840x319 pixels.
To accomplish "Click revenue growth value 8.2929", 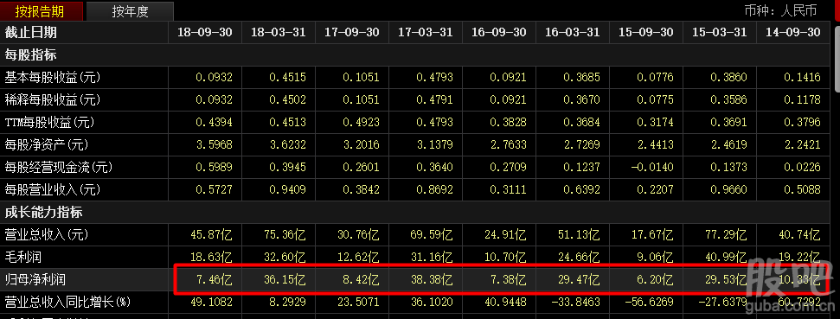I will 287,303.
